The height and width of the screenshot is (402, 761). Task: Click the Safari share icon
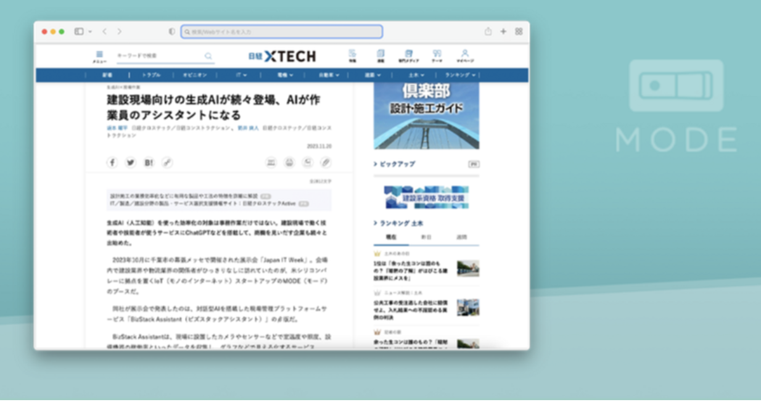(488, 31)
